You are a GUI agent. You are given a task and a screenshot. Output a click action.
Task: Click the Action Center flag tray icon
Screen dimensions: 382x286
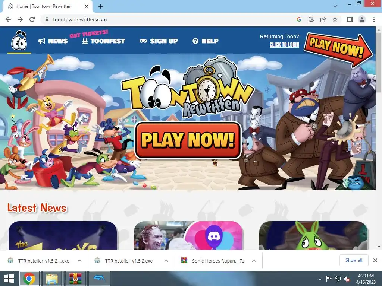pyautogui.click(x=329, y=279)
